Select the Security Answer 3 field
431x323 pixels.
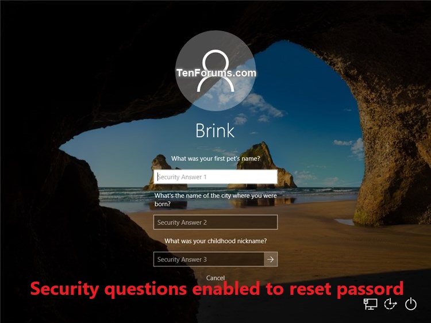[209, 259]
